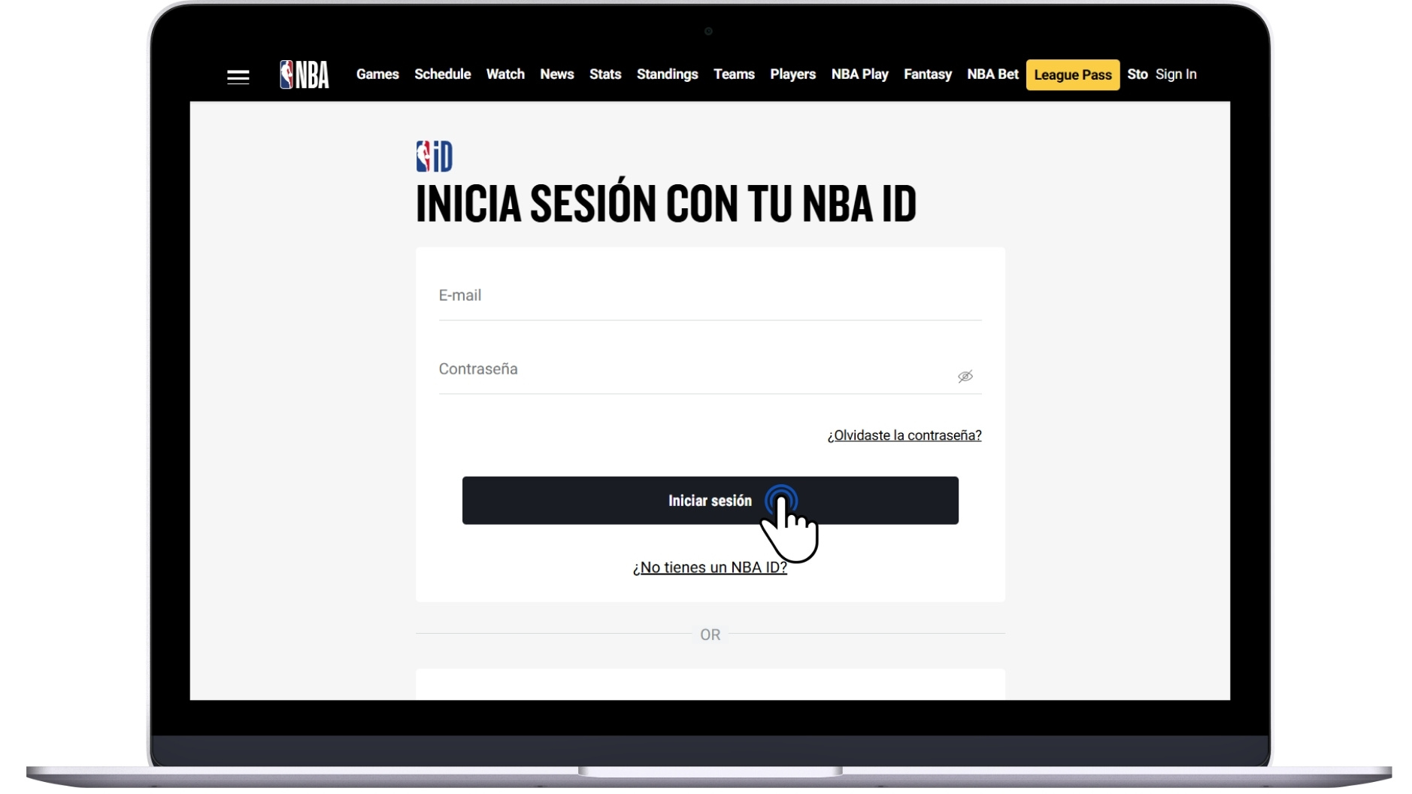Click ¿Olvidaste la contraseña? link
This screenshot has height=794, width=1412.
(904, 435)
